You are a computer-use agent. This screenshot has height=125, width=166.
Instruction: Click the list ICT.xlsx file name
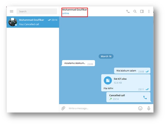120,79
